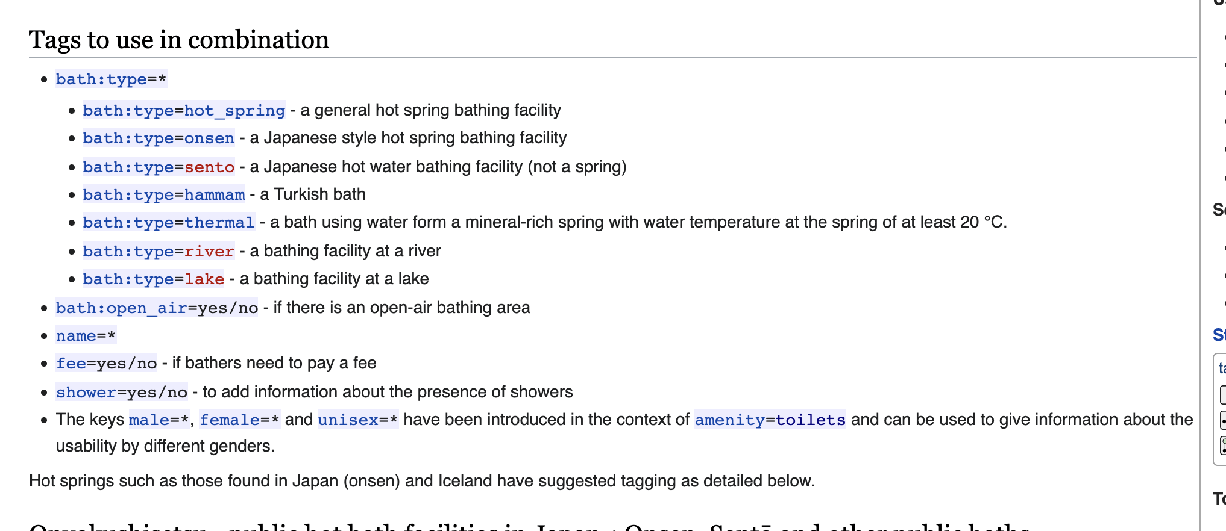Viewport: 1226px width, 531px height.
Task: Click the name key link
Action: point(75,336)
